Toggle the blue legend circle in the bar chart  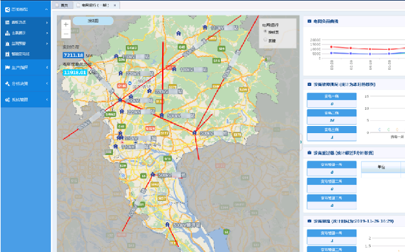click(x=379, y=129)
